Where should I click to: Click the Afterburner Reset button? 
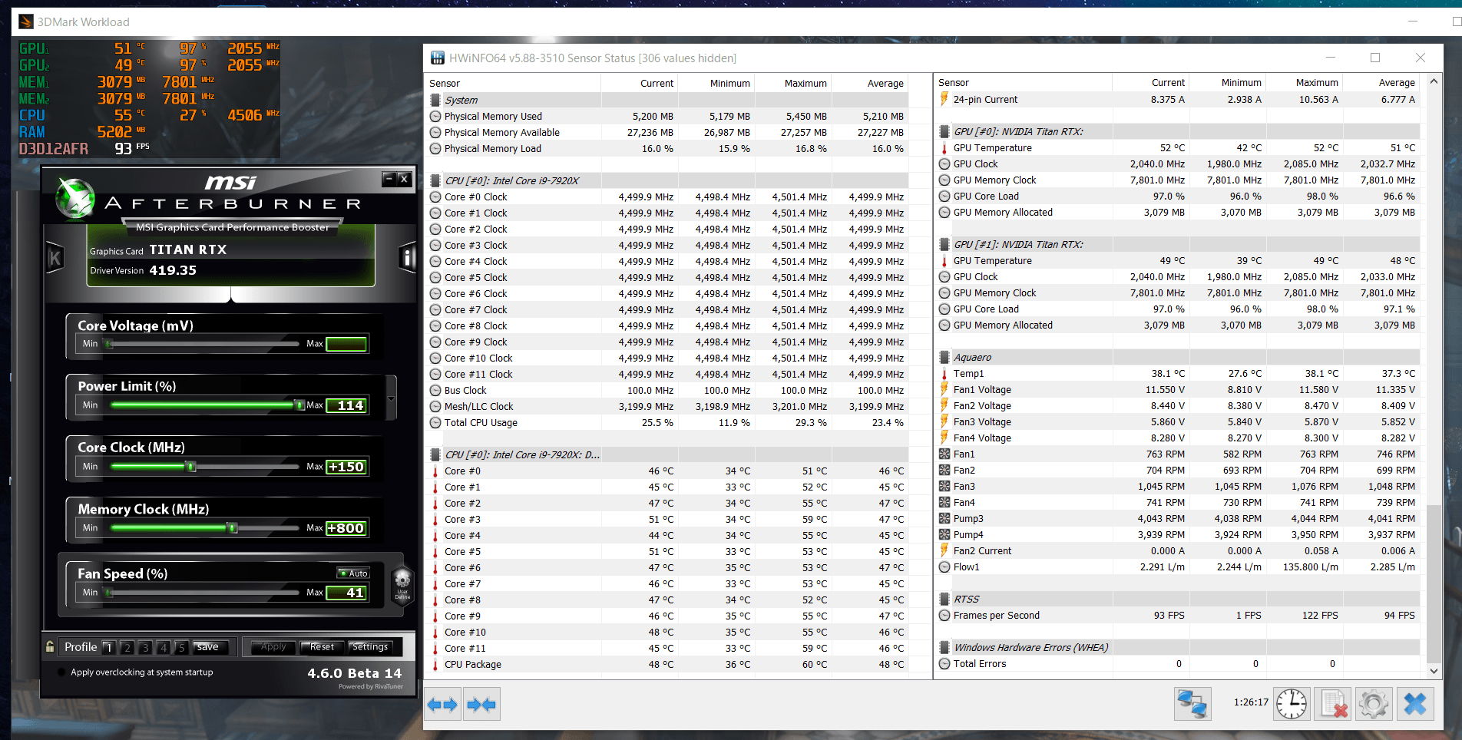pyautogui.click(x=322, y=647)
